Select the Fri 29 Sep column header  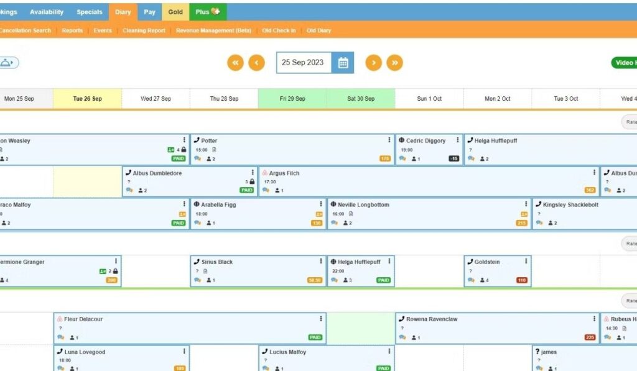(x=292, y=99)
